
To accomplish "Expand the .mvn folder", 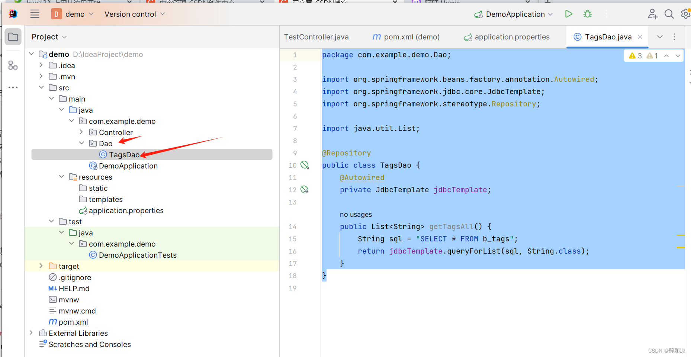I will click(41, 77).
